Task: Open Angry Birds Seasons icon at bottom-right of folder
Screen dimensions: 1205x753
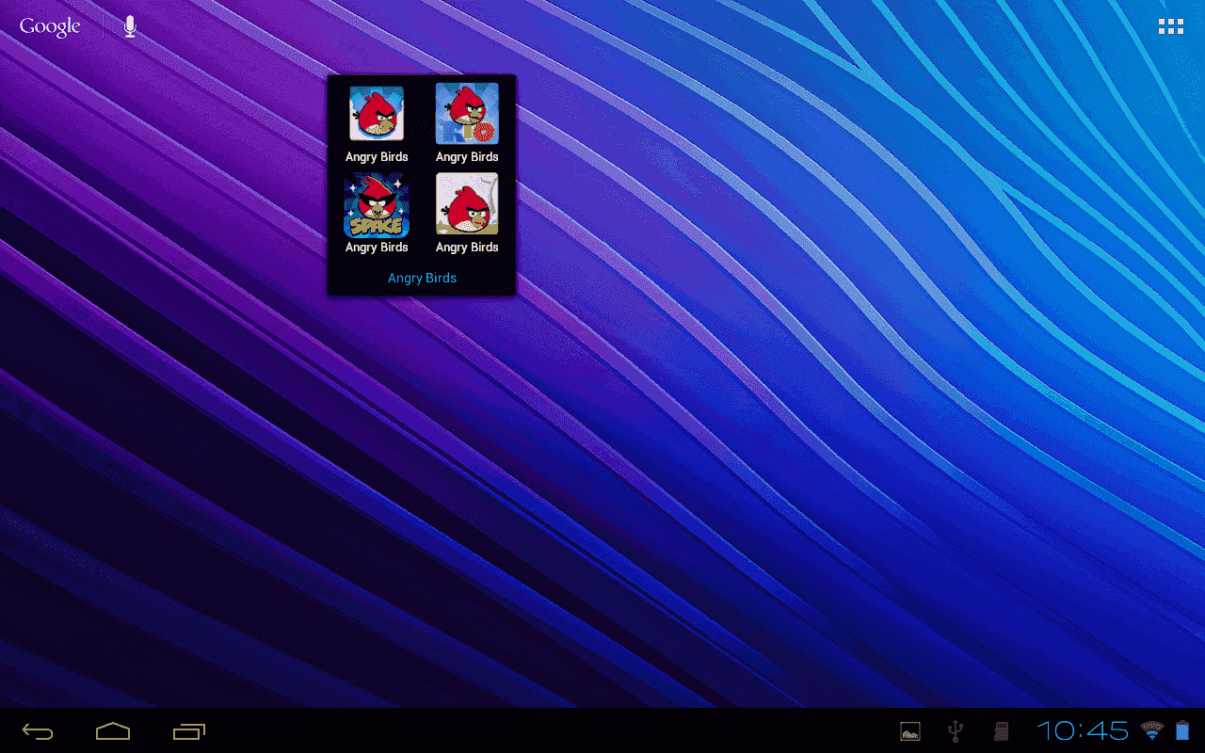Action: (x=467, y=204)
